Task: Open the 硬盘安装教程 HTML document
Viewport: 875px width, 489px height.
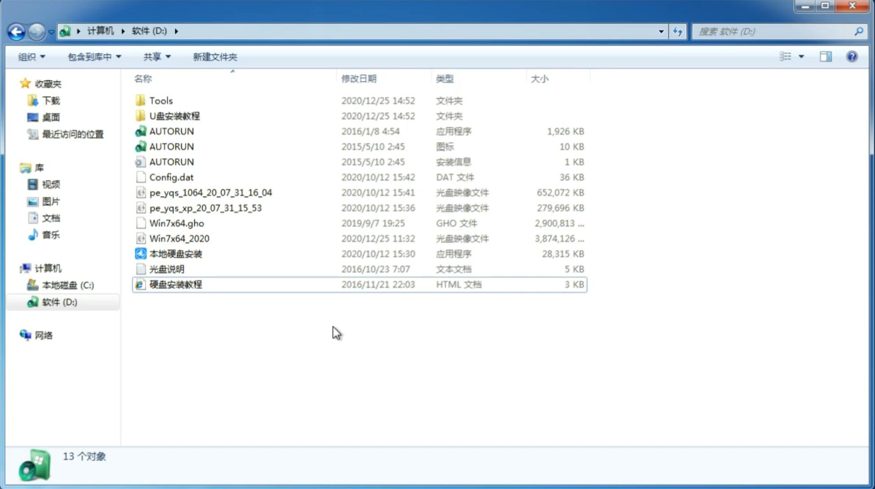Action: [175, 284]
